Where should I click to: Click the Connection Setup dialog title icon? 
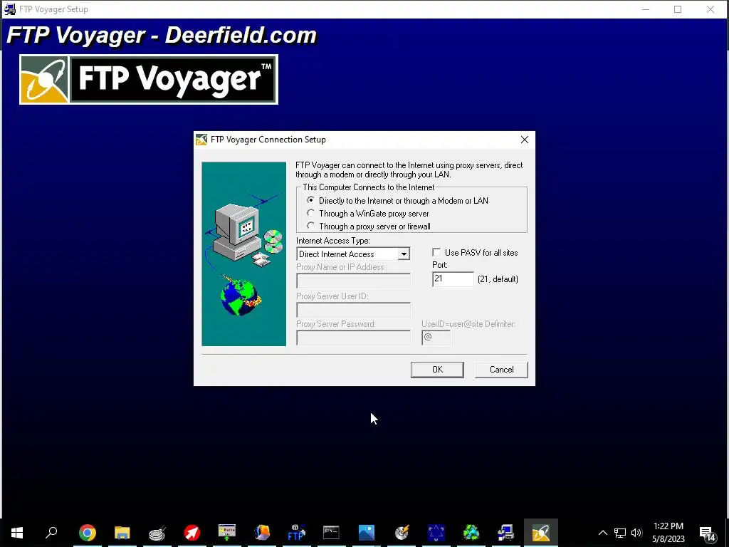[201, 140]
